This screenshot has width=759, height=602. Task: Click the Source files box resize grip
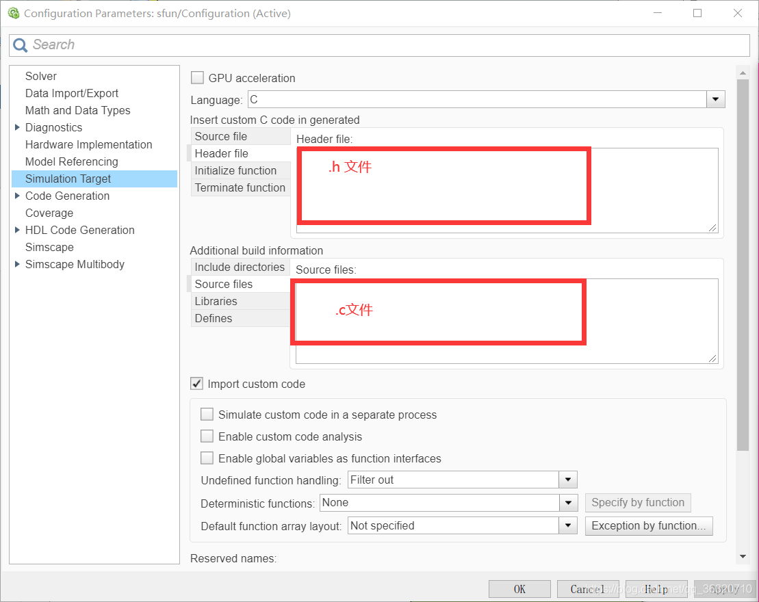(712, 358)
